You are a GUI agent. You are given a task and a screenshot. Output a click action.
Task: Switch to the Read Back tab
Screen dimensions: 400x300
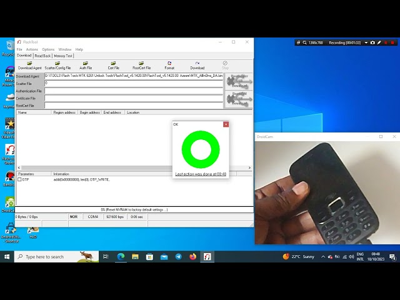[x=42, y=56]
